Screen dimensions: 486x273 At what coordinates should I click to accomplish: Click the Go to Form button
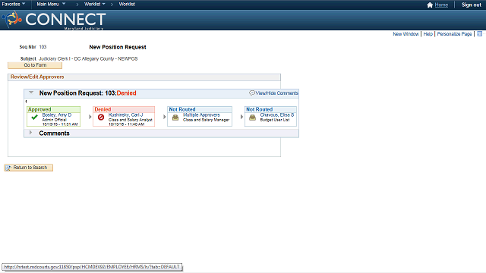pos(35,65)
